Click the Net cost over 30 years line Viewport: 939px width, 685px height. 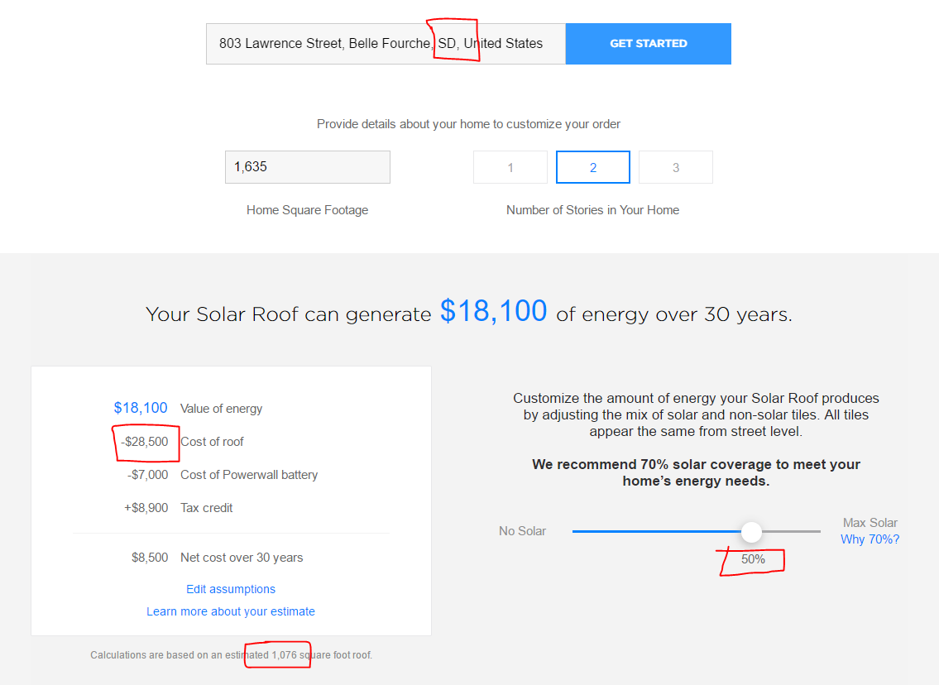[218, 558]
